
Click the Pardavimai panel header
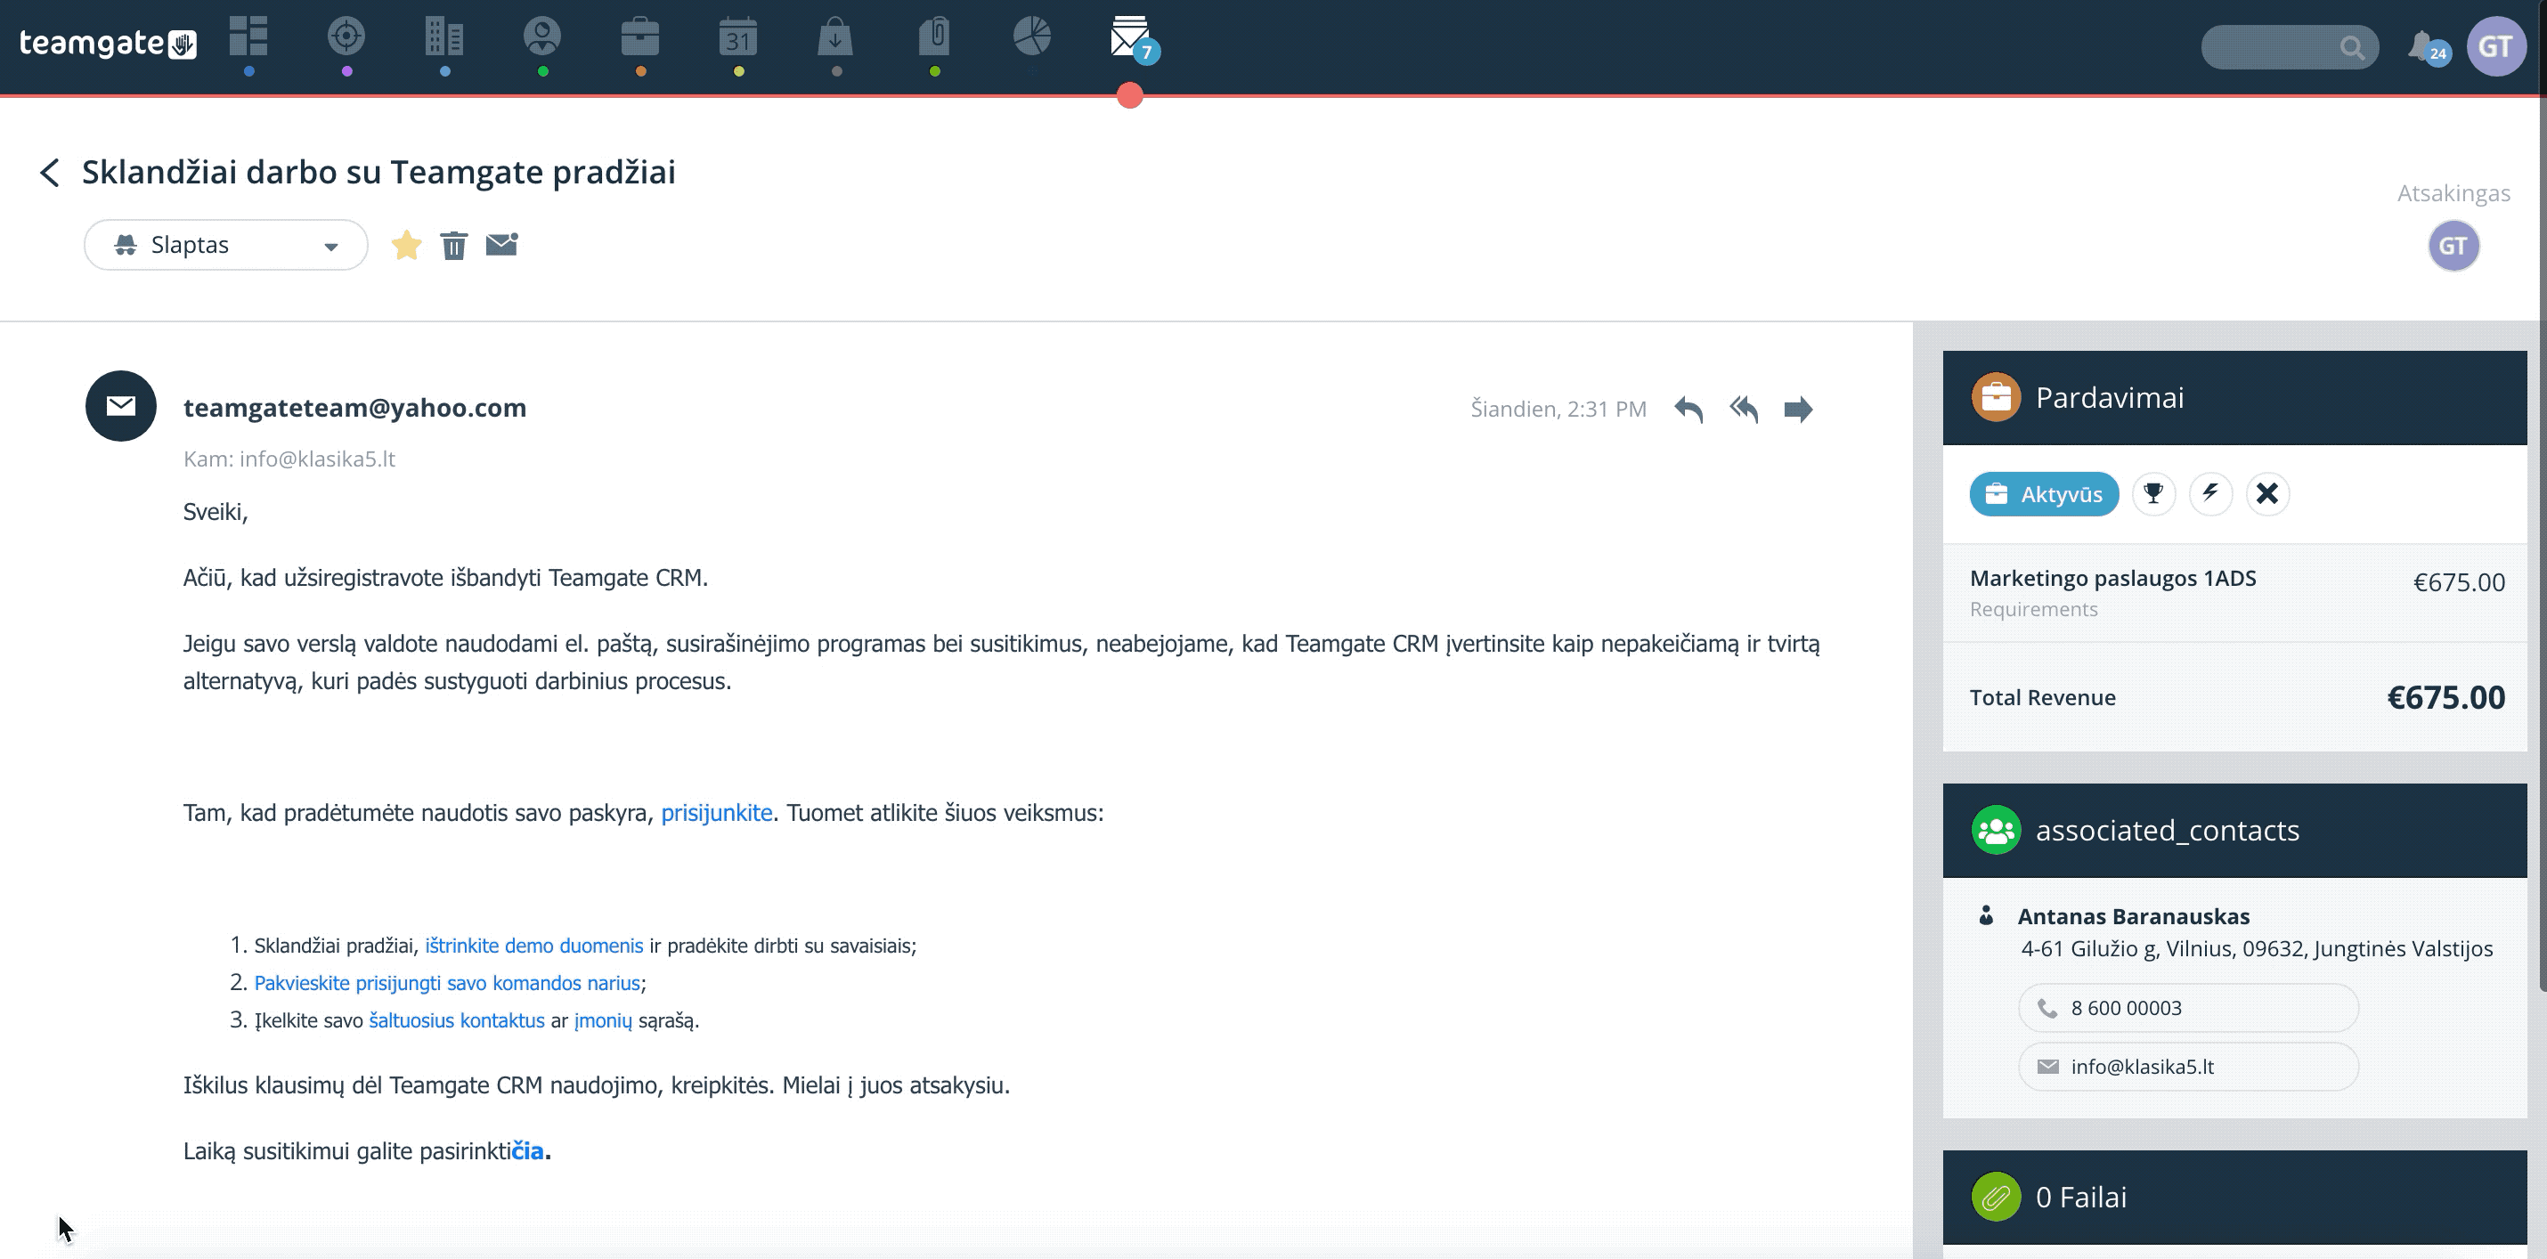coord(2234,398)
